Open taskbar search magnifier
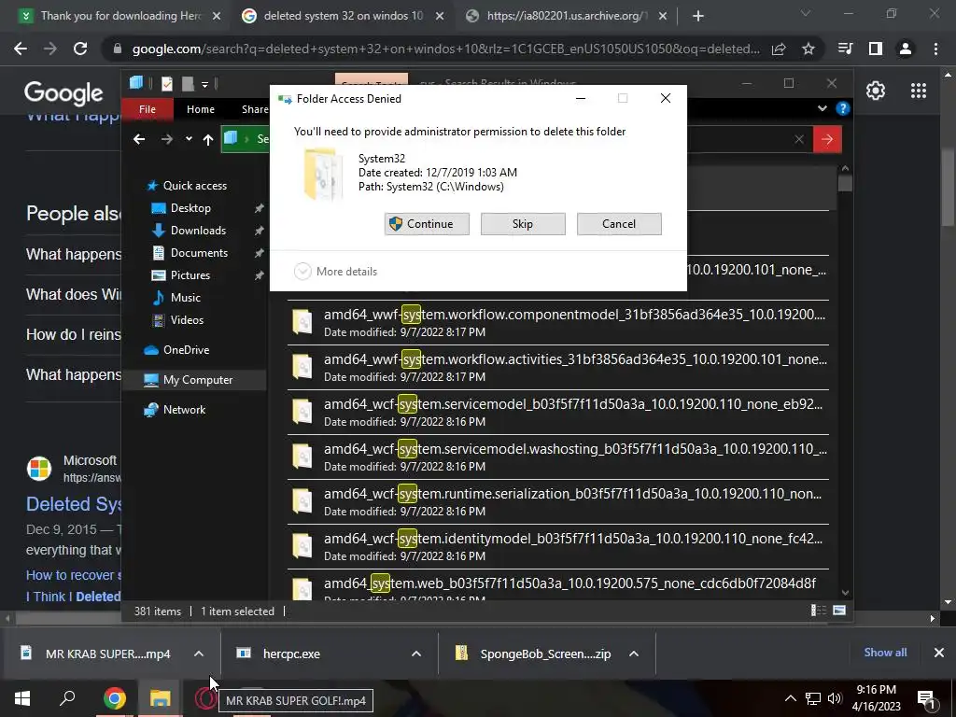 pos(67,698)
